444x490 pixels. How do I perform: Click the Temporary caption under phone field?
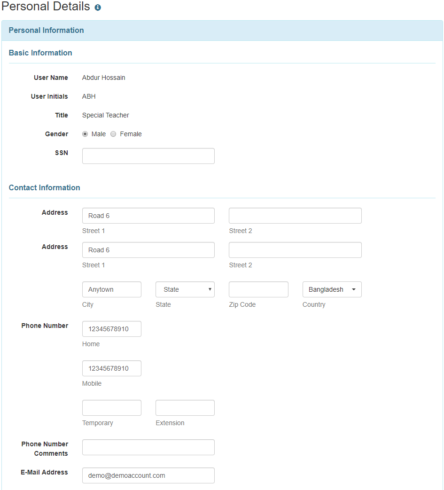coord(97,423)
